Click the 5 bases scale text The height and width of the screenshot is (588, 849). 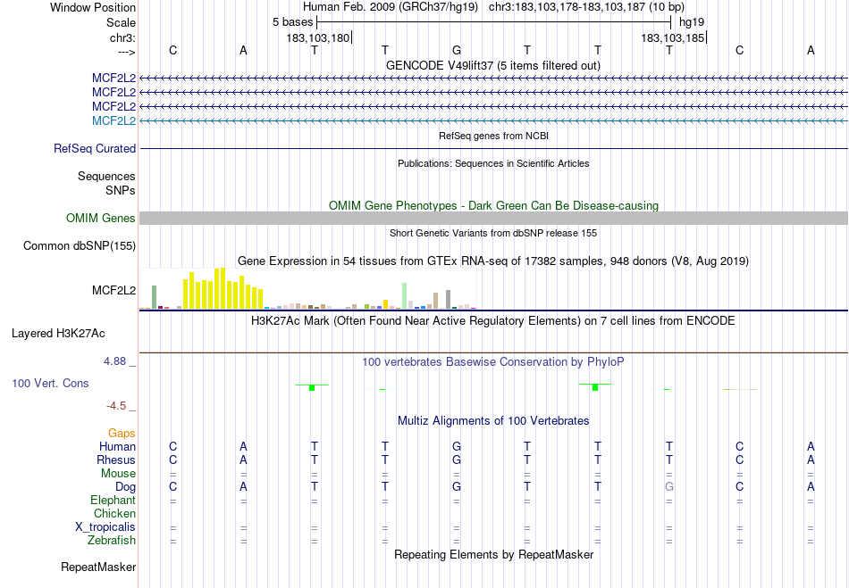[292, 22]
